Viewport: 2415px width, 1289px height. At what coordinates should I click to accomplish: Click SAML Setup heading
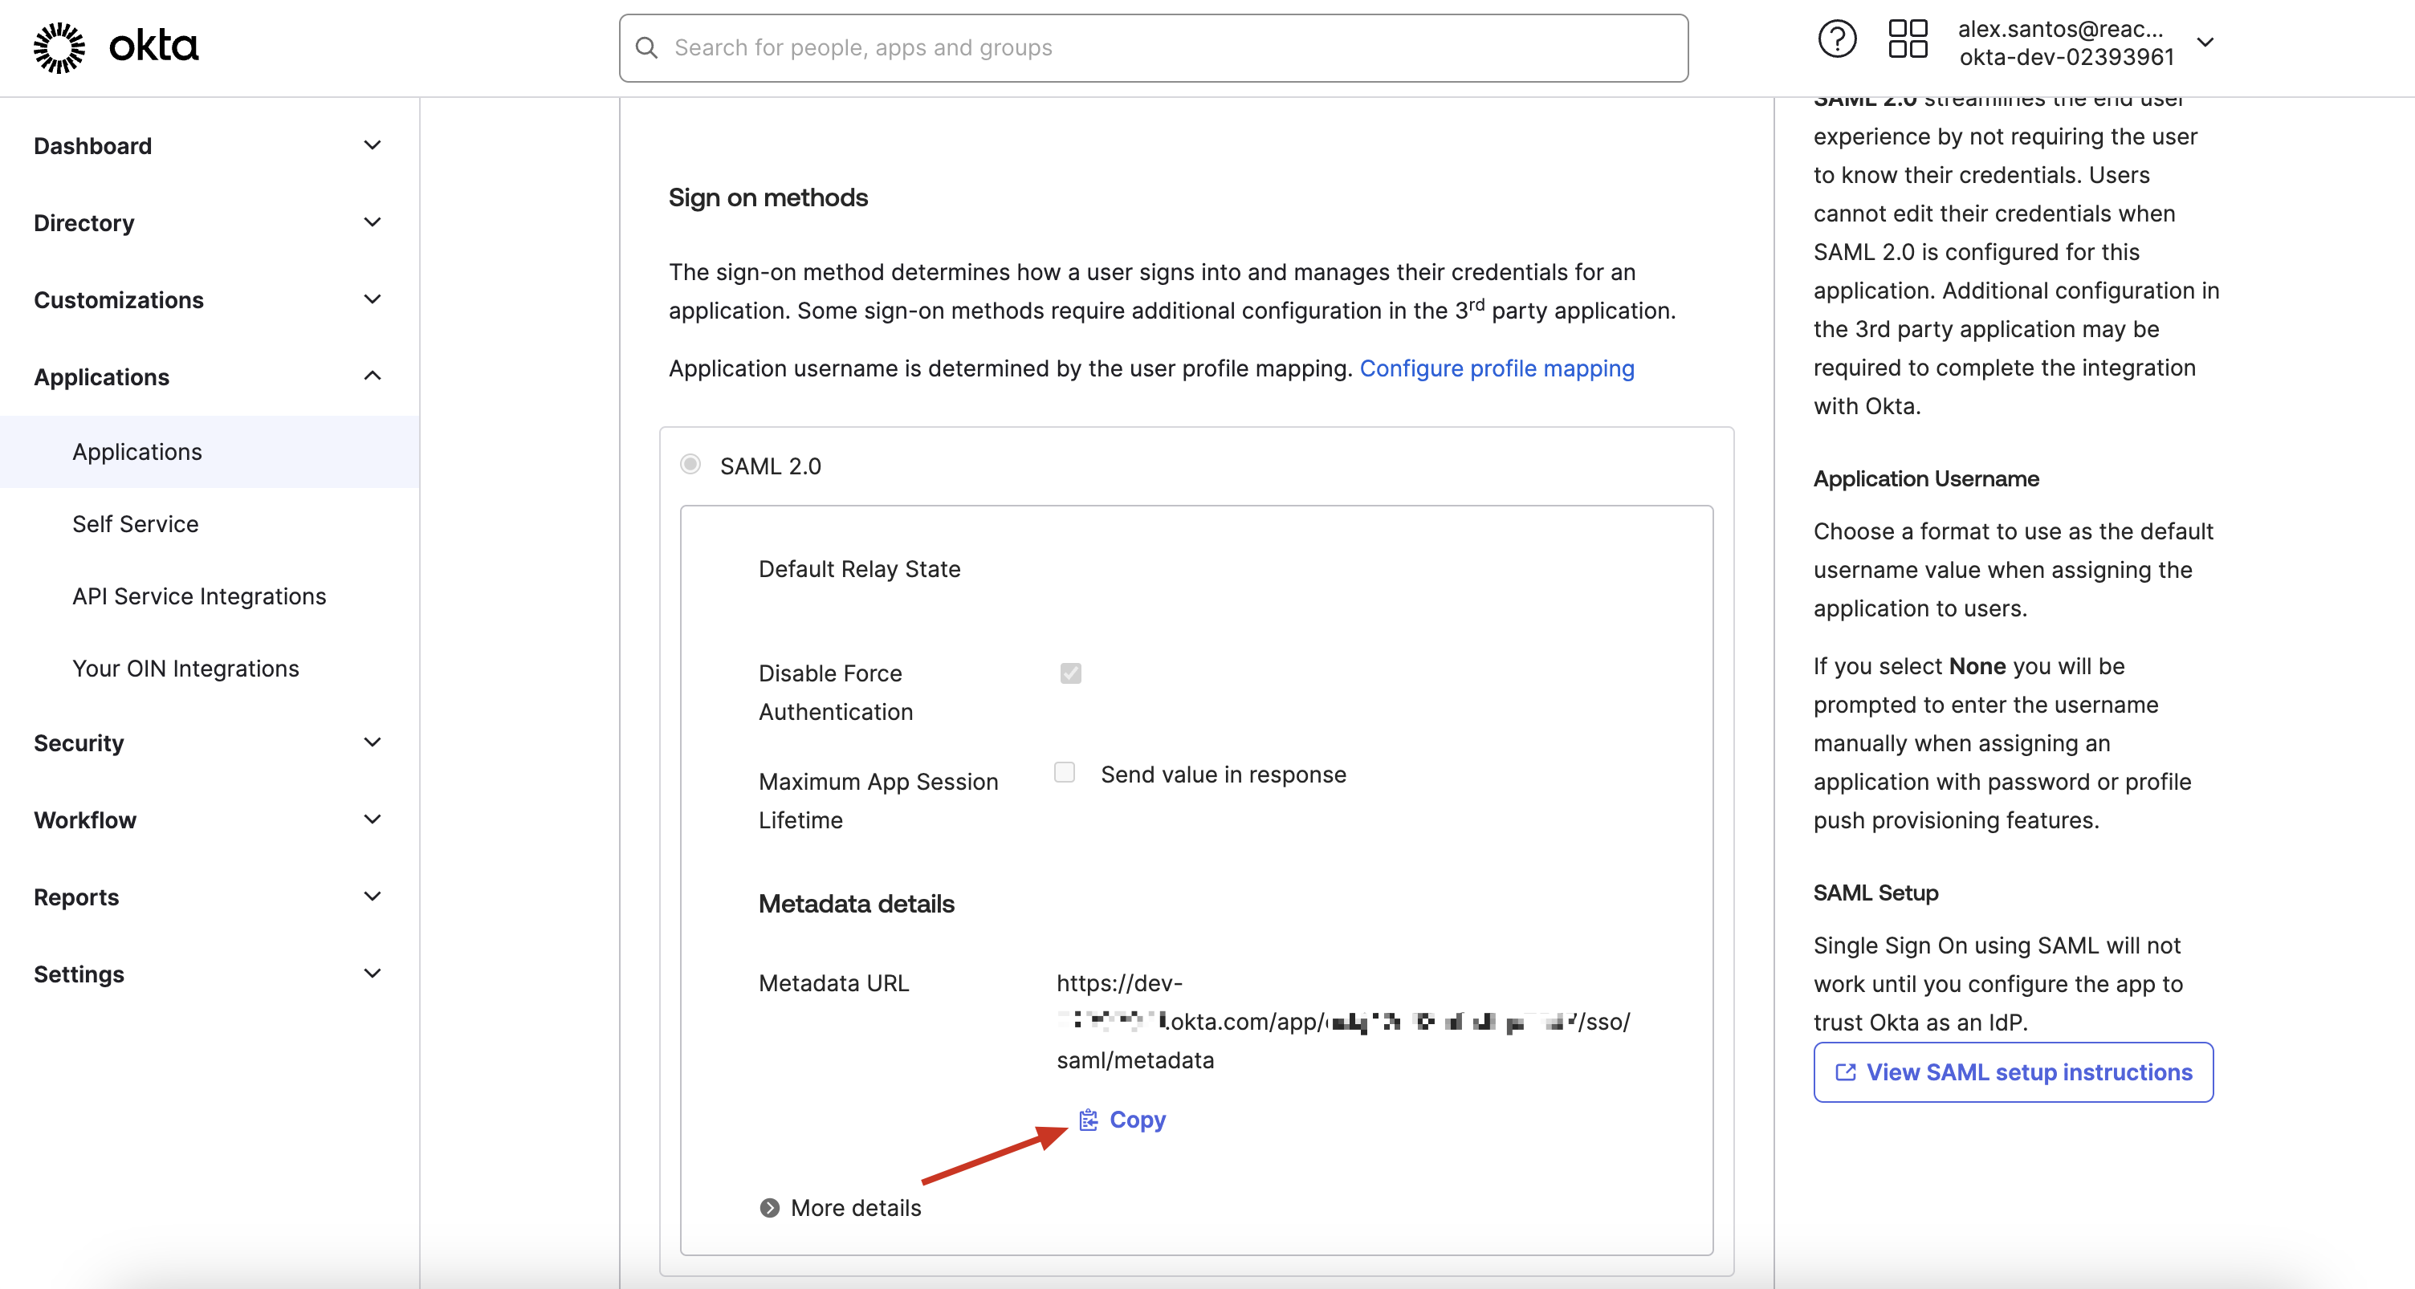click(x=1875, y=893)
